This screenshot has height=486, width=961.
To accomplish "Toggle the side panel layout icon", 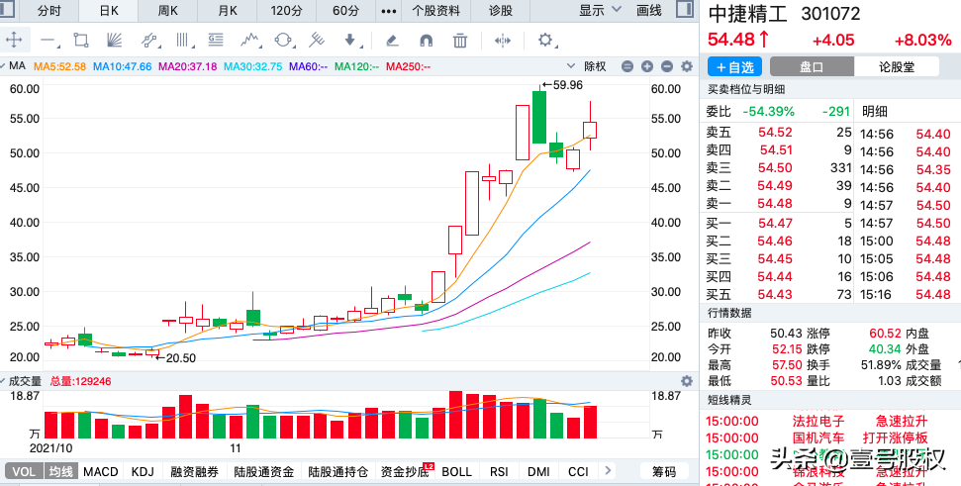I will [685, 9].
